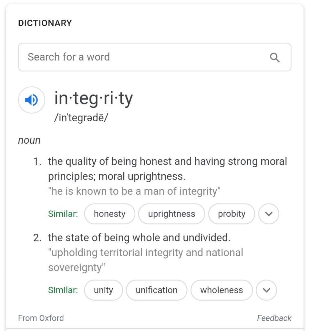Click the headword "in·teg·ri·ty"
The image size is (309, 331).
(93, 98)
